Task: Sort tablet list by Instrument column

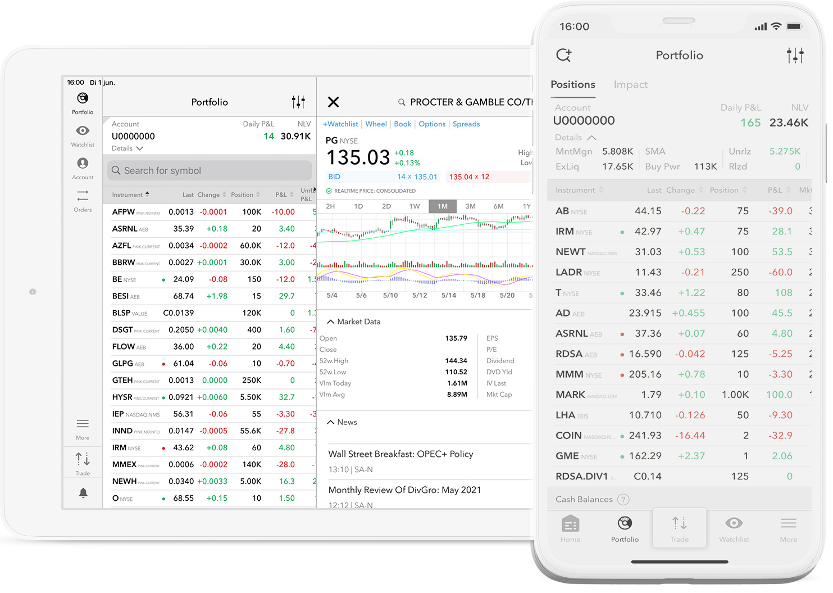Action: 130,194
